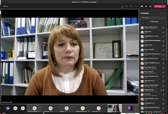Open Participants panel more options icon
This screenshot has height=114, width=168.
161,13
